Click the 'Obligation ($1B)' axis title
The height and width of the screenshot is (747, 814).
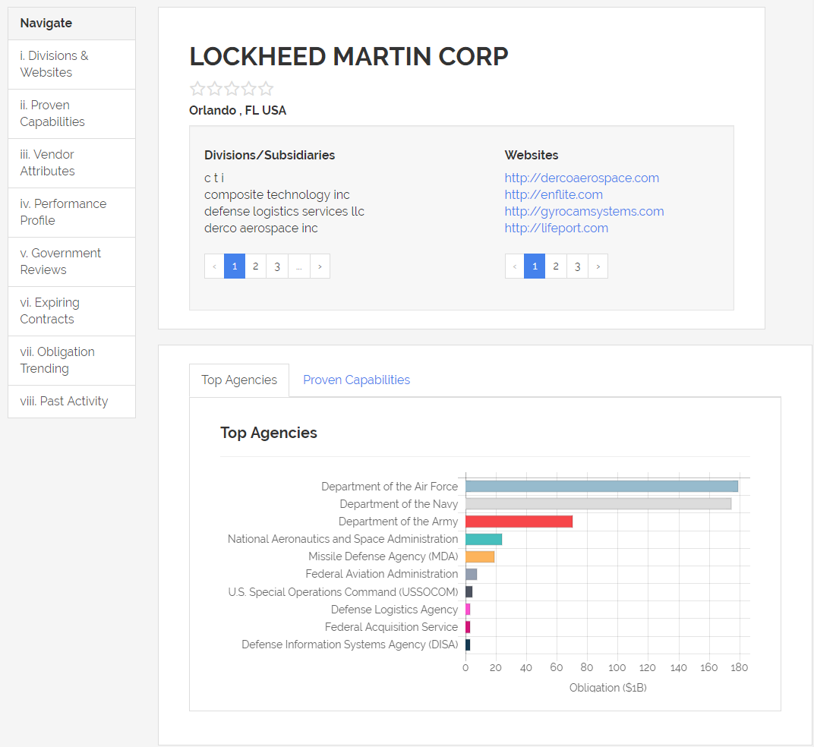[608, 688]
